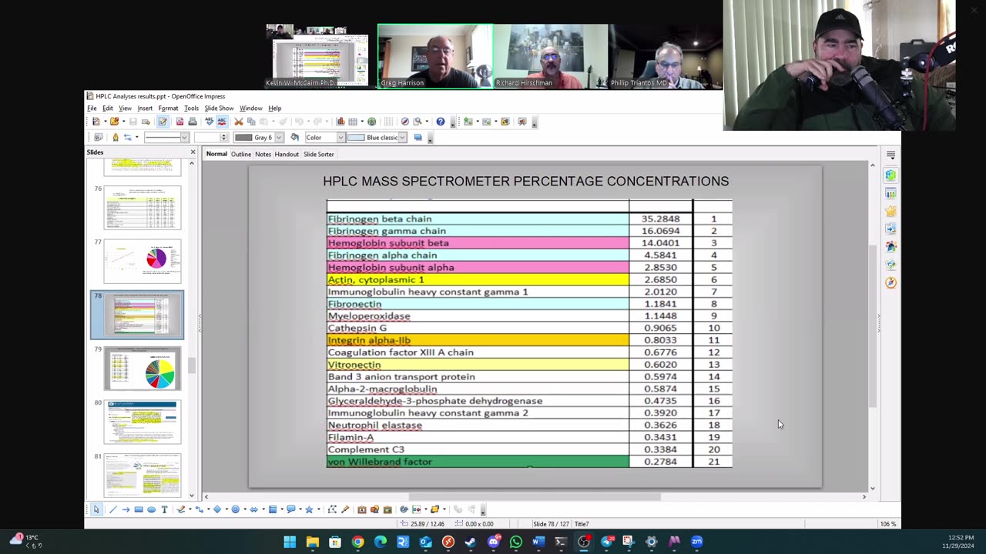Pick the Line drawing tool
Image resolution: width=986 pixels, height=554 pixels.
tap(113, 509)
